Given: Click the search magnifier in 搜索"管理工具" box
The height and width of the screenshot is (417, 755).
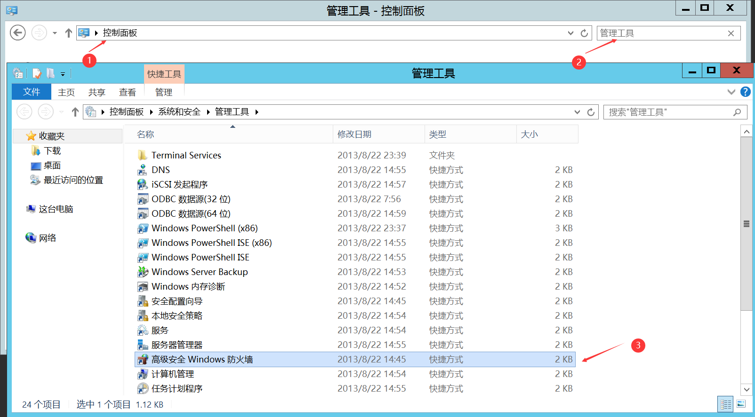Looking at the screenshot, I should 737,112.
